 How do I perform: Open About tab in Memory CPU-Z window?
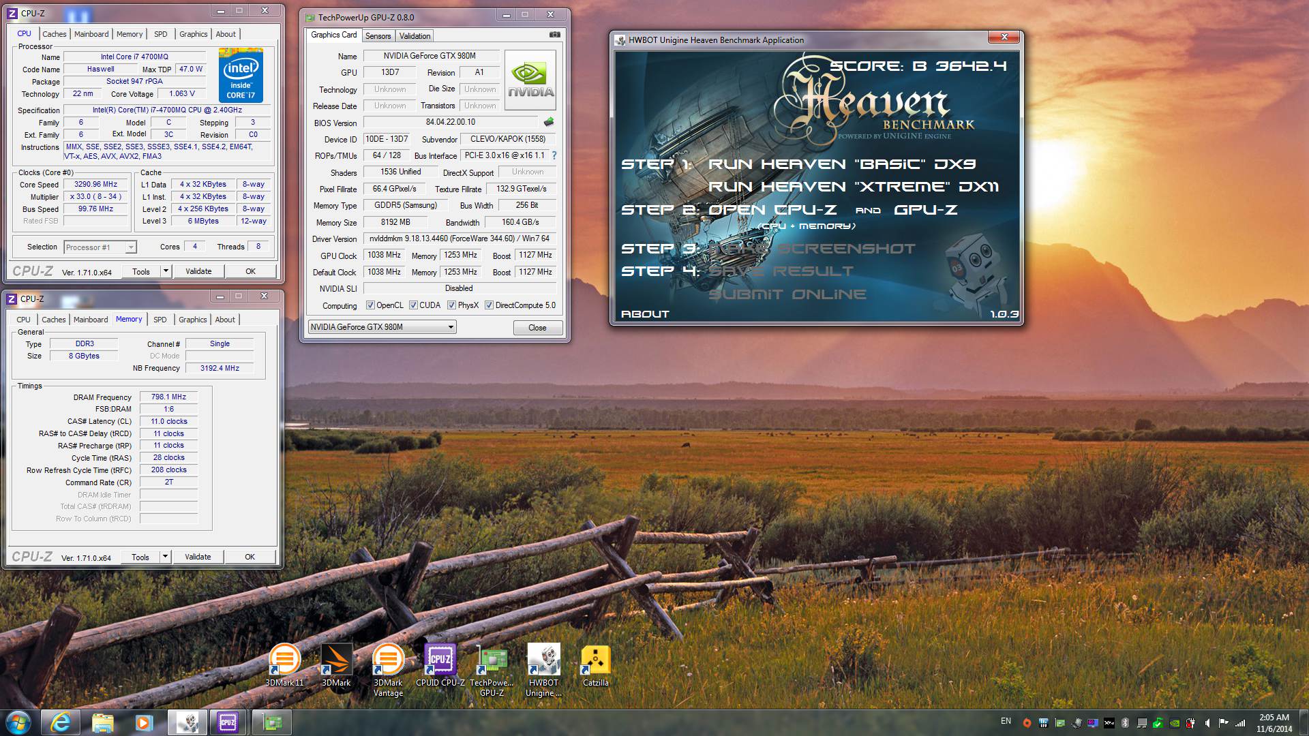[x=225, y=320]
